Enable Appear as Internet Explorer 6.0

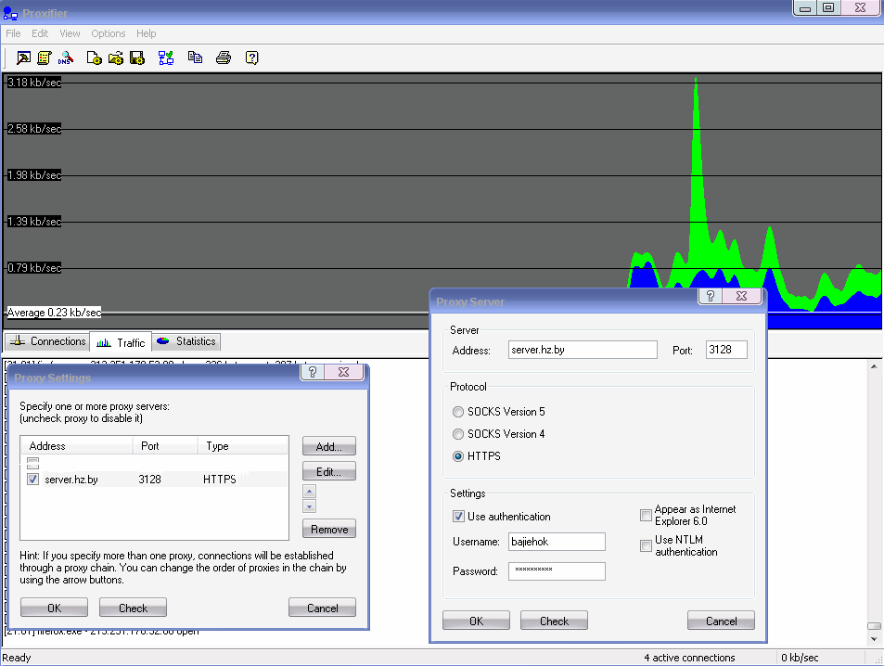pos(647,515)
